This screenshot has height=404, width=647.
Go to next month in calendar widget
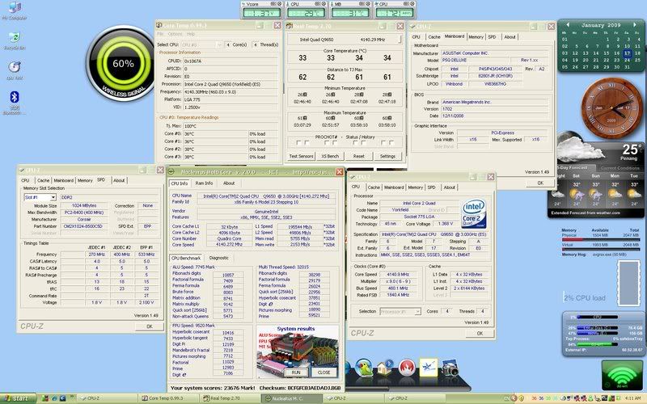[635, 25]
